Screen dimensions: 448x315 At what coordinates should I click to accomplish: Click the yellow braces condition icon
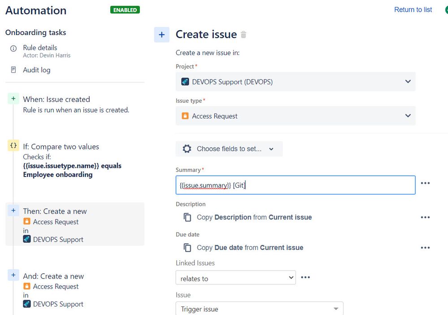13,145
